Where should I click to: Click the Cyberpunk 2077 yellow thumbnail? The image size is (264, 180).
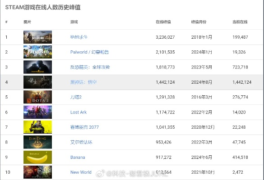38,127
